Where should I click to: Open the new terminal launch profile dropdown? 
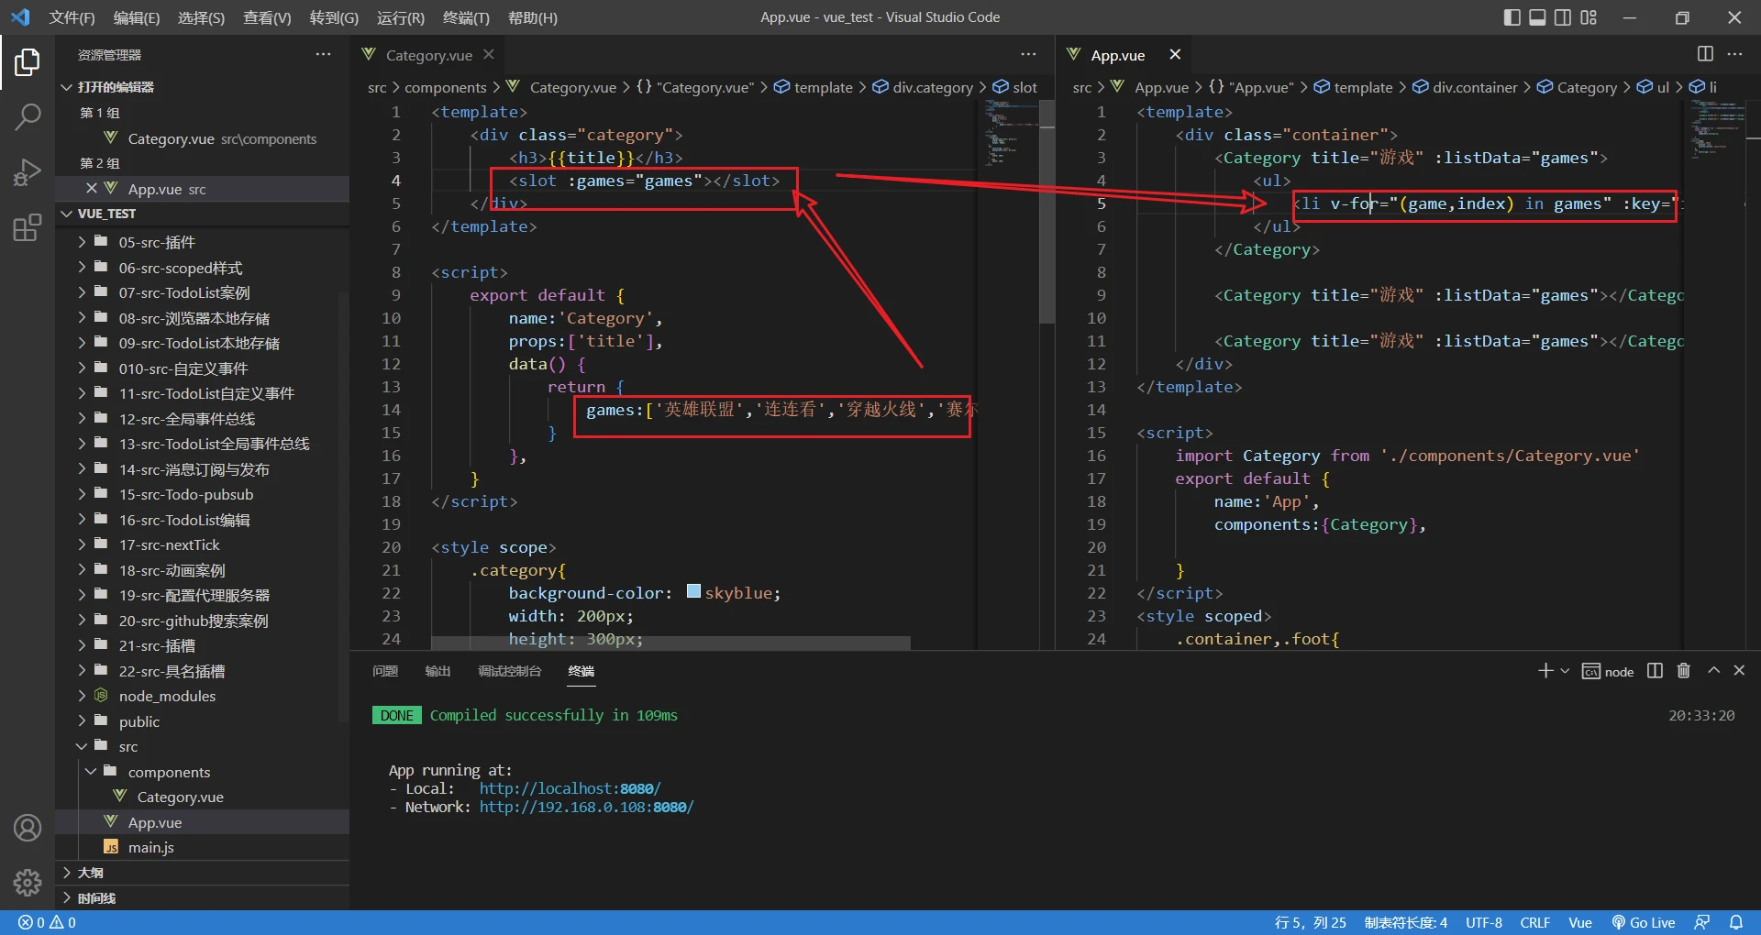coord(1565,671)
